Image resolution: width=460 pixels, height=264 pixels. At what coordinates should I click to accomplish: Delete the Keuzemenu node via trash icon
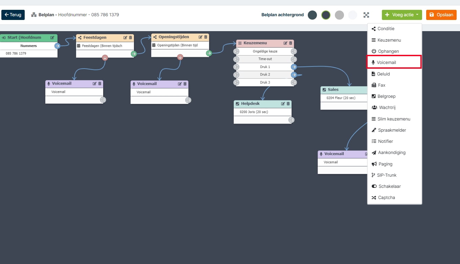coord(291,43)
